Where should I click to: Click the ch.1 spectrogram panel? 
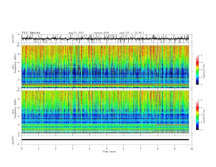point(105,67)
